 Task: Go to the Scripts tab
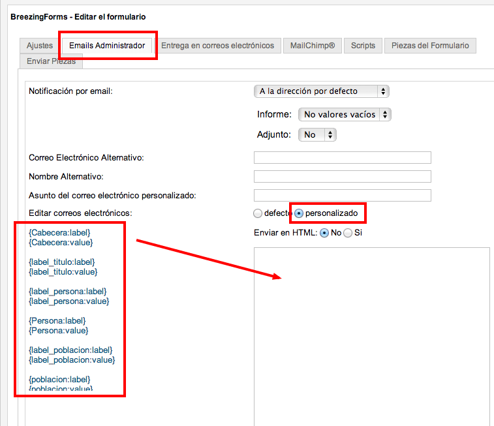point(363,46)
